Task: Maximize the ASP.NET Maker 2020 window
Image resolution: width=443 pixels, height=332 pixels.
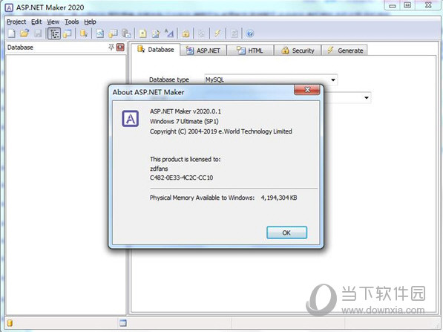Action: tap(407, 5)
